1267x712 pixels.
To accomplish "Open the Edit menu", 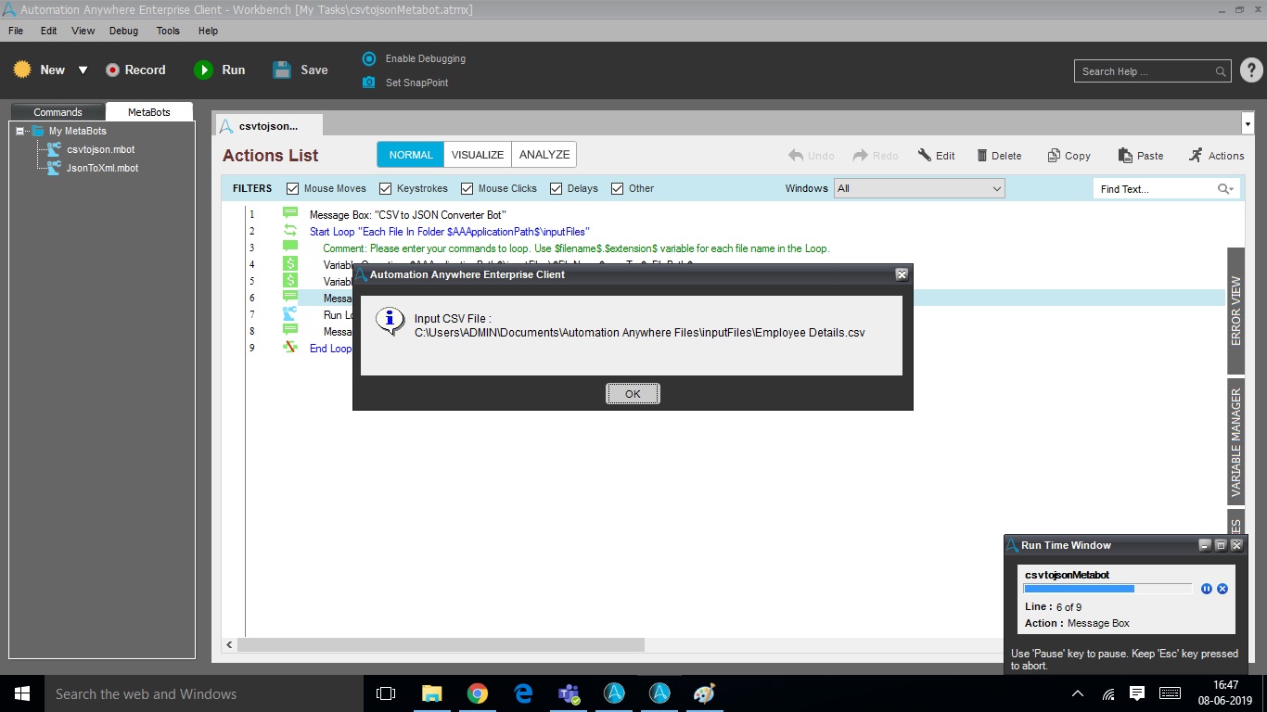I will coord(48,31).
